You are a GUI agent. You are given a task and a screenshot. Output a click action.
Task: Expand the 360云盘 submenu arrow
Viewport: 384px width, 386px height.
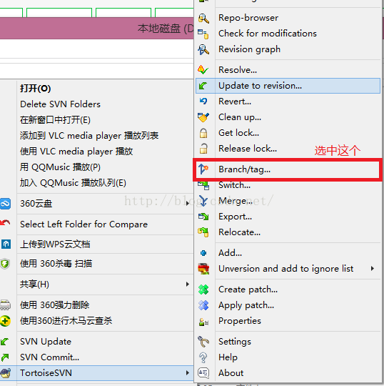[188, 203]
